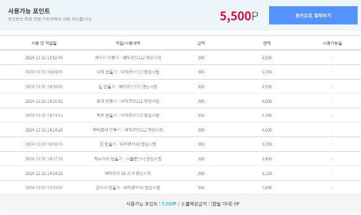The image size is (361, 215).
Task: Click the 4,900 balance value
Action: coord(267,87)
